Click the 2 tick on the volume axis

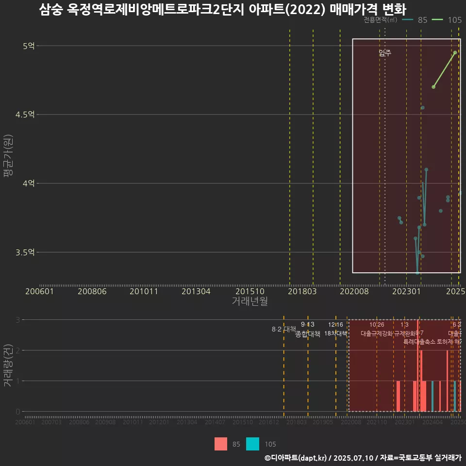point(18,350)
